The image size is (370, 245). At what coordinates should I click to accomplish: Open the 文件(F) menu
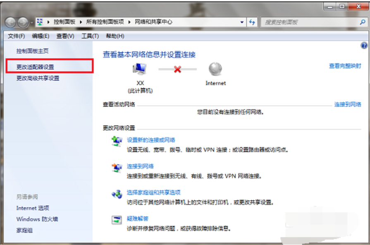tap(17, 36)
